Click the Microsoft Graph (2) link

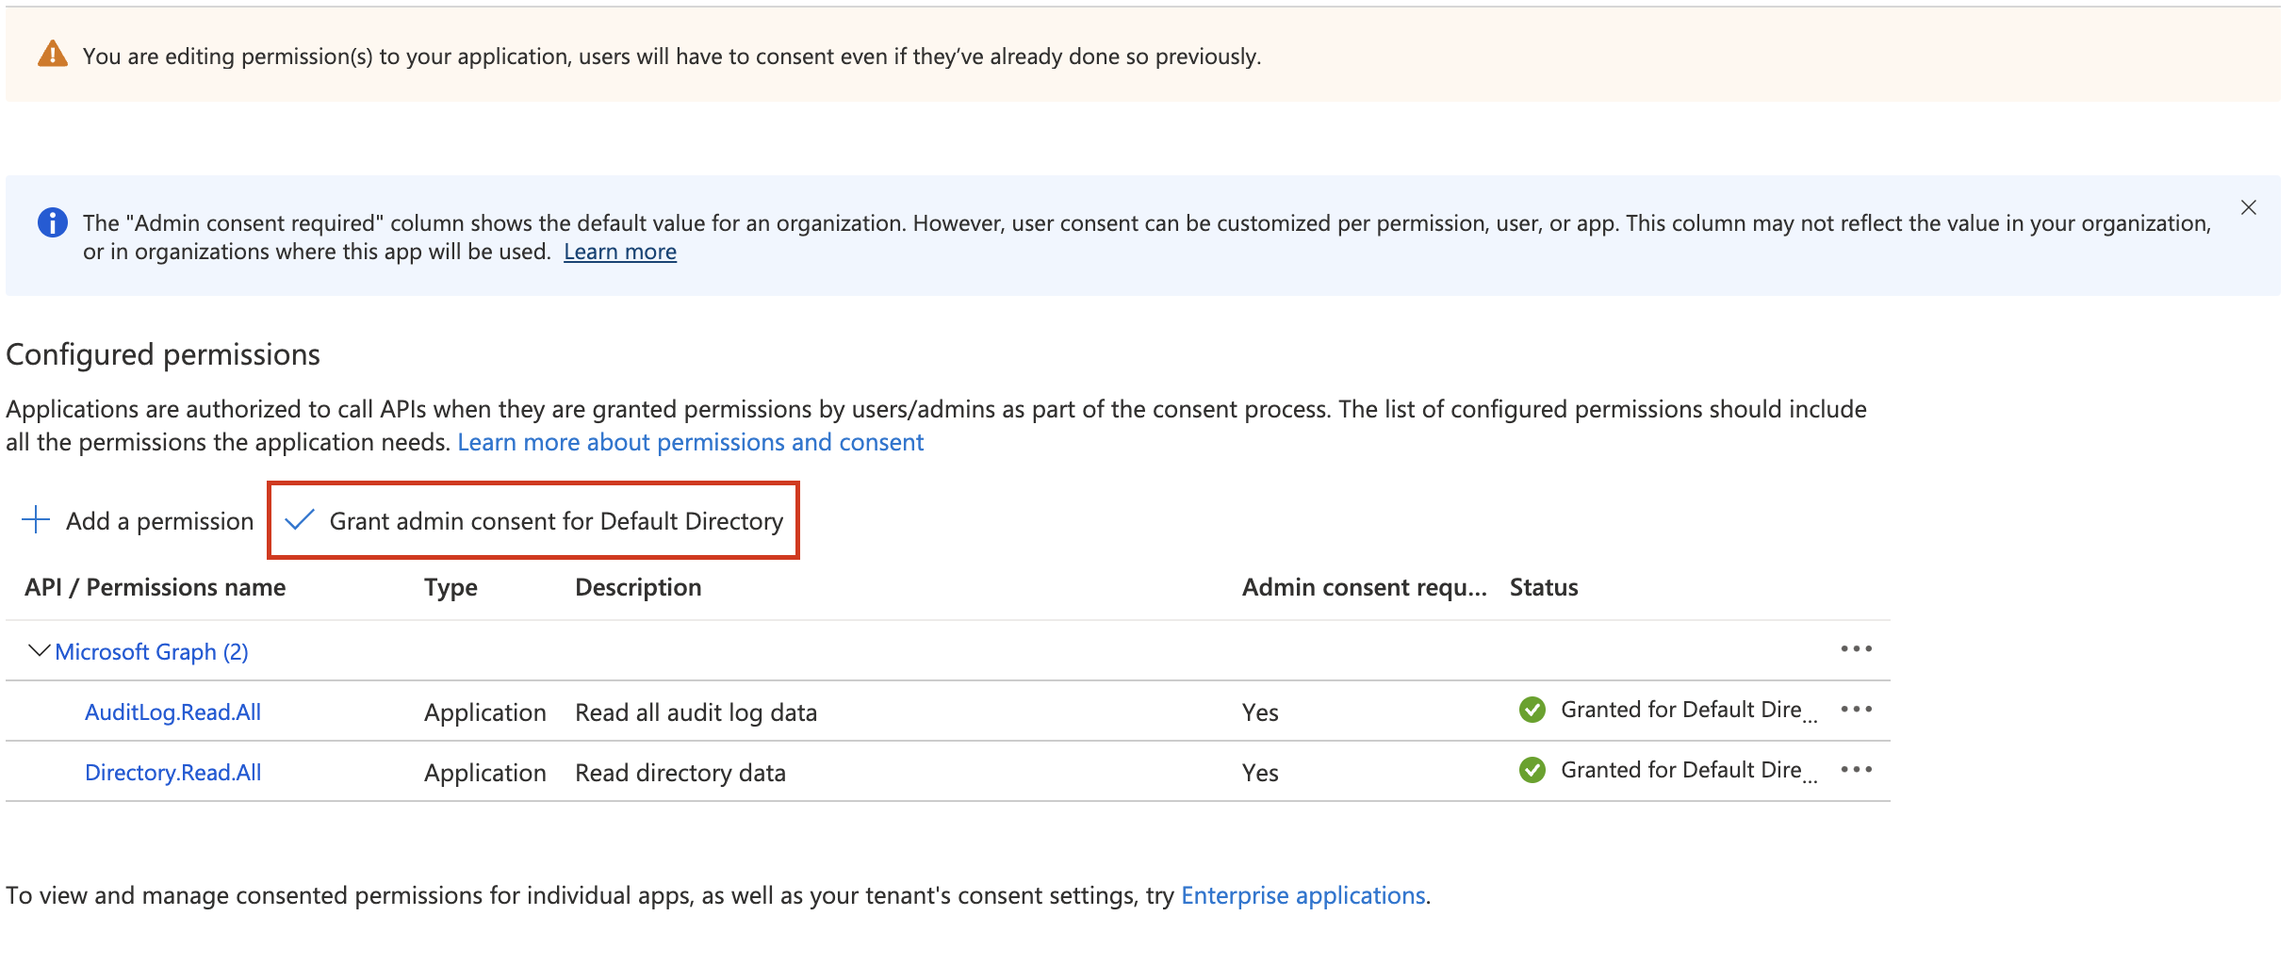coord(152,652)
